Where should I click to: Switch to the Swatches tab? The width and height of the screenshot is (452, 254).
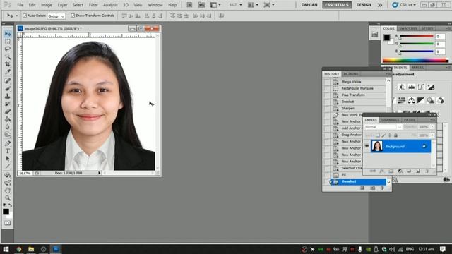click(x=408, y=28)
